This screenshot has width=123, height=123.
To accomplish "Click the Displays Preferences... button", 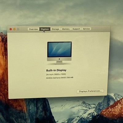I will click(90, 91).
